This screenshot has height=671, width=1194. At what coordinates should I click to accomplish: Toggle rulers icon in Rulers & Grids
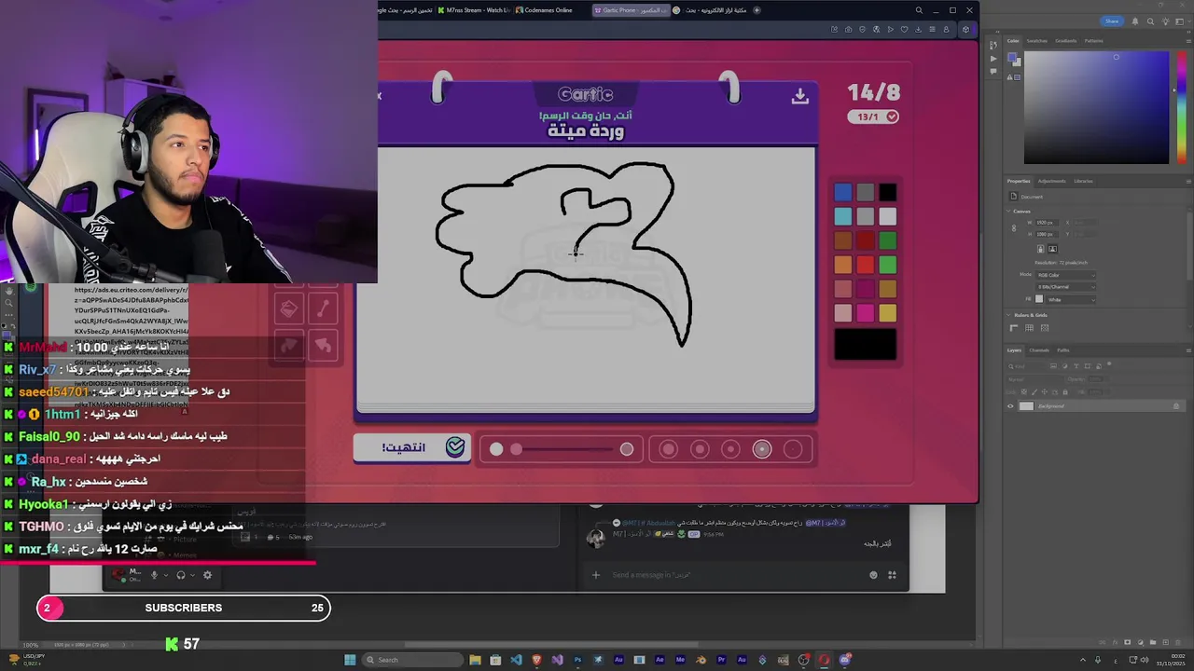click(1014, 328)
